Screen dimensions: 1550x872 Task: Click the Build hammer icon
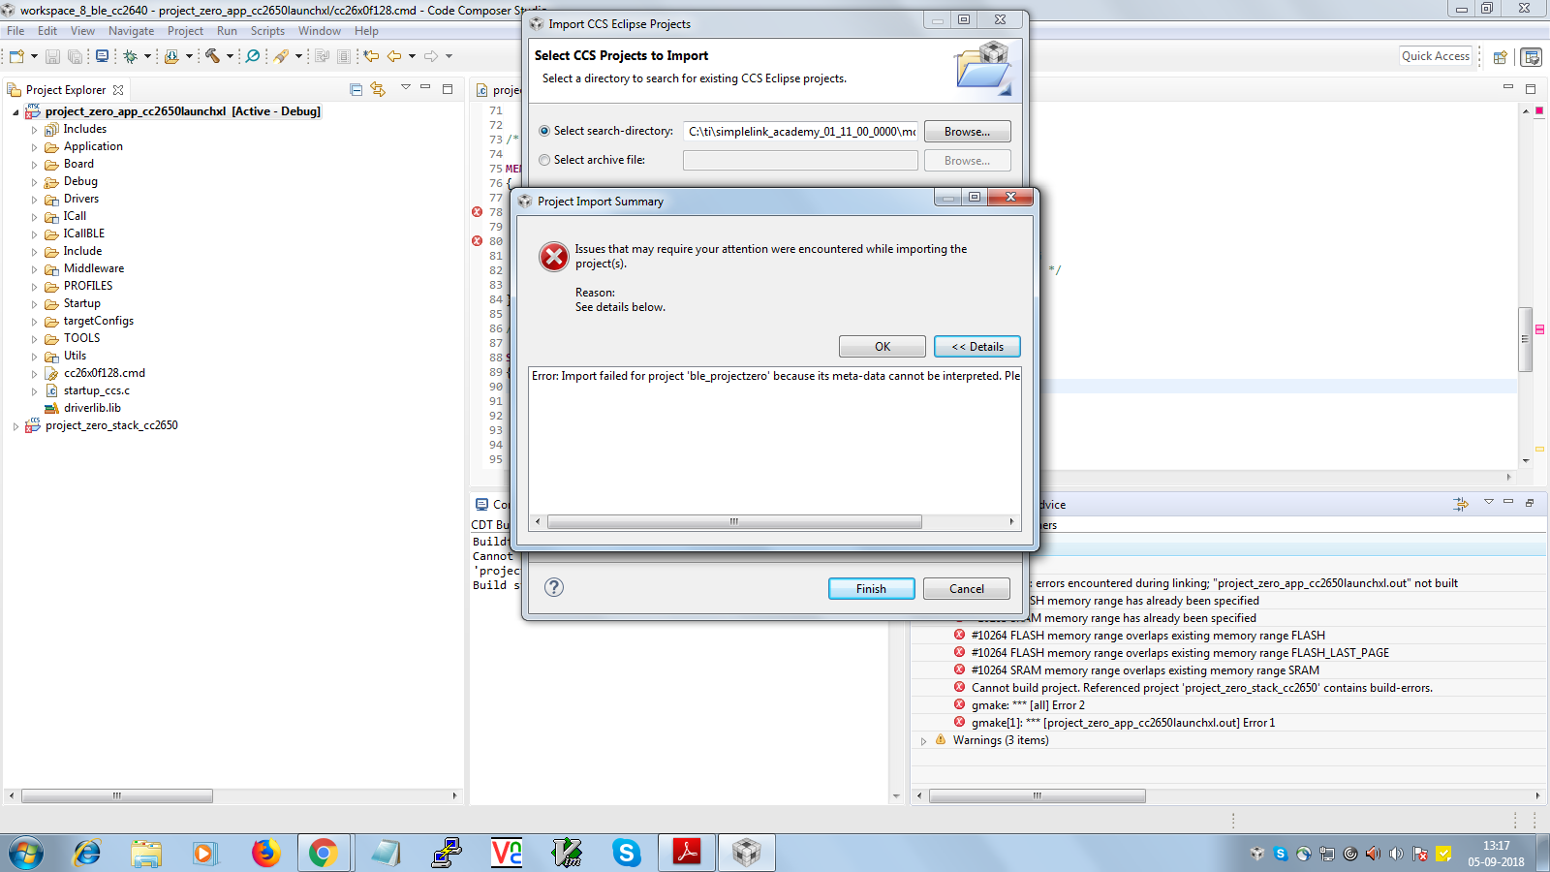(212, 56)
